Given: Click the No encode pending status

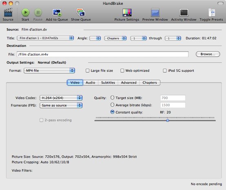Looking at the screenshot, I should (206, 184).
